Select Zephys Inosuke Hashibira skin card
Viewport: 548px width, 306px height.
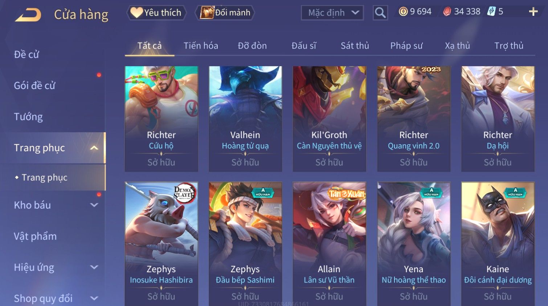click(x=161, y=243)
